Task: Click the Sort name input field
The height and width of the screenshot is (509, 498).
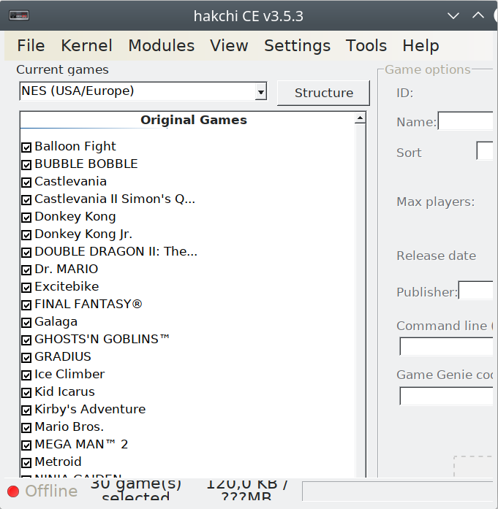Action: pyautogui.click(x=485, y=150)
